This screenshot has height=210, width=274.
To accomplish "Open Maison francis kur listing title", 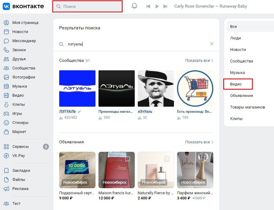I will (x=116, y=193).
